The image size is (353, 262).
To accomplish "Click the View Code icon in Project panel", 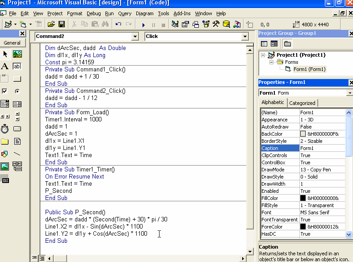I will point(264,44).
